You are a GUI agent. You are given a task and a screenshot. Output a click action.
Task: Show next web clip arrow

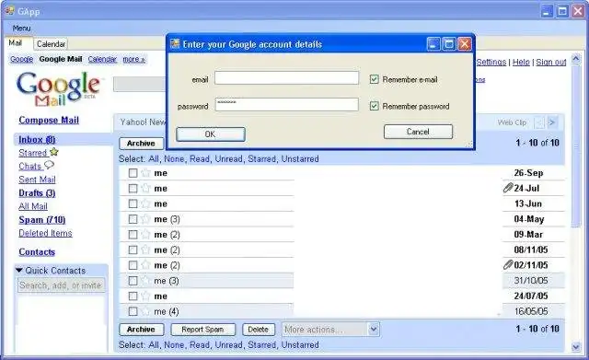(x=551, y=122)
